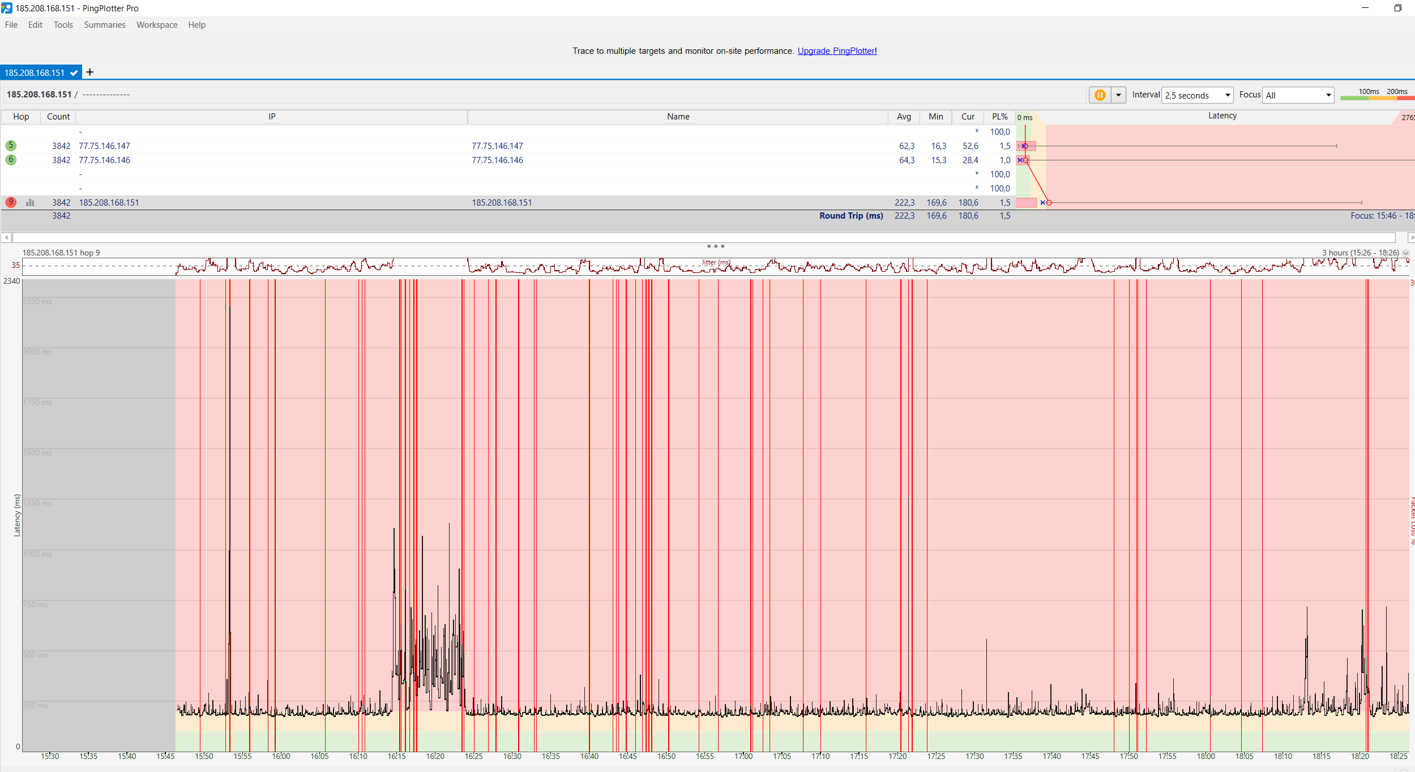Toggle the bar chart icon on hop 9
This screenshot has height=772, width=1415.
click(x=30, y=203)
